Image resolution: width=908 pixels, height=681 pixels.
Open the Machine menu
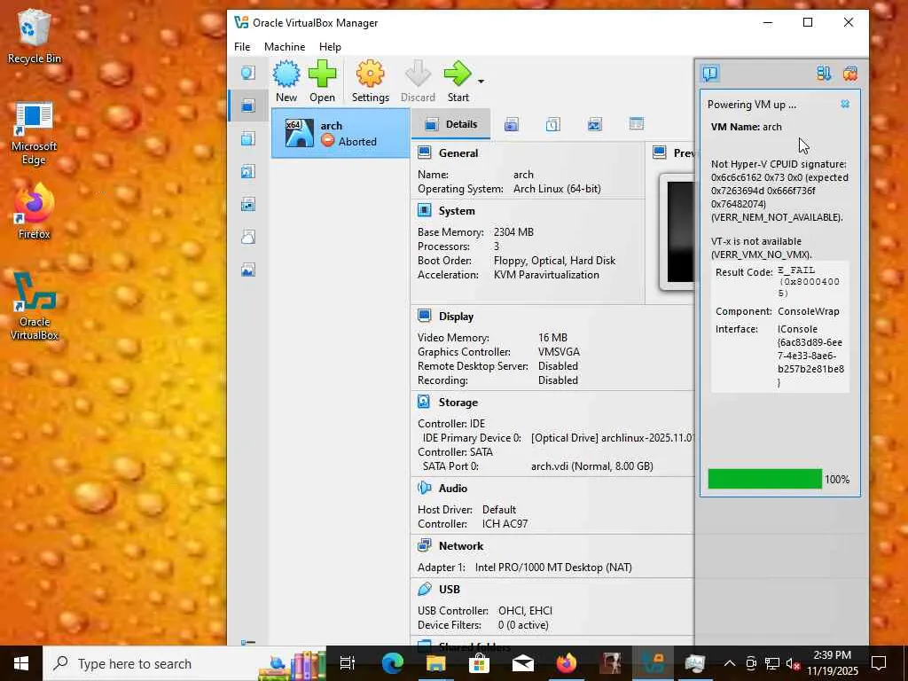285,47
